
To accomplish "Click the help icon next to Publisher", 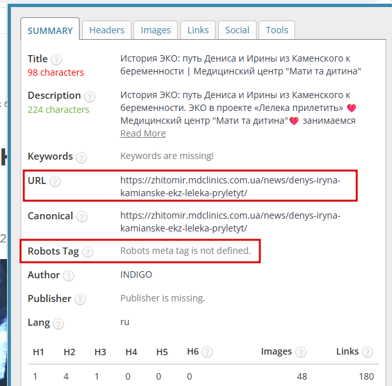I will 80,299.
